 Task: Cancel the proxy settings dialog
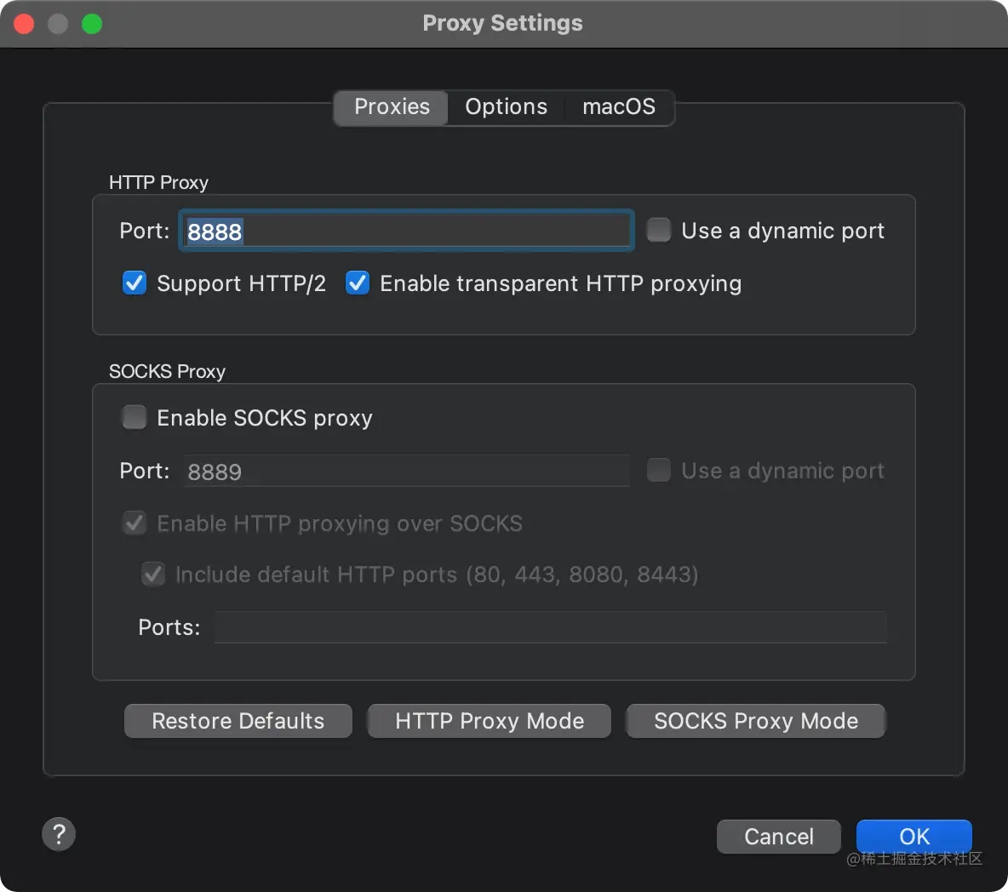[778, 837]
